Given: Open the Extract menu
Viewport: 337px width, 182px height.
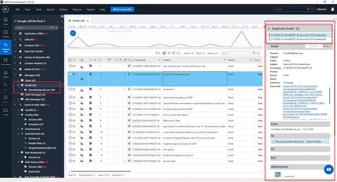Looking at the screenshot, I should (50, 10).
